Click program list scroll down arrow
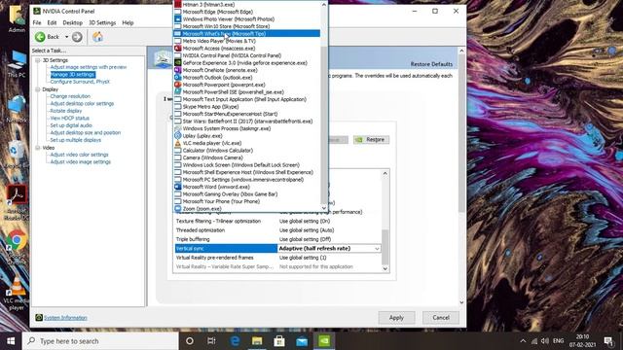 pyautogui.click(x=324, y=207)
